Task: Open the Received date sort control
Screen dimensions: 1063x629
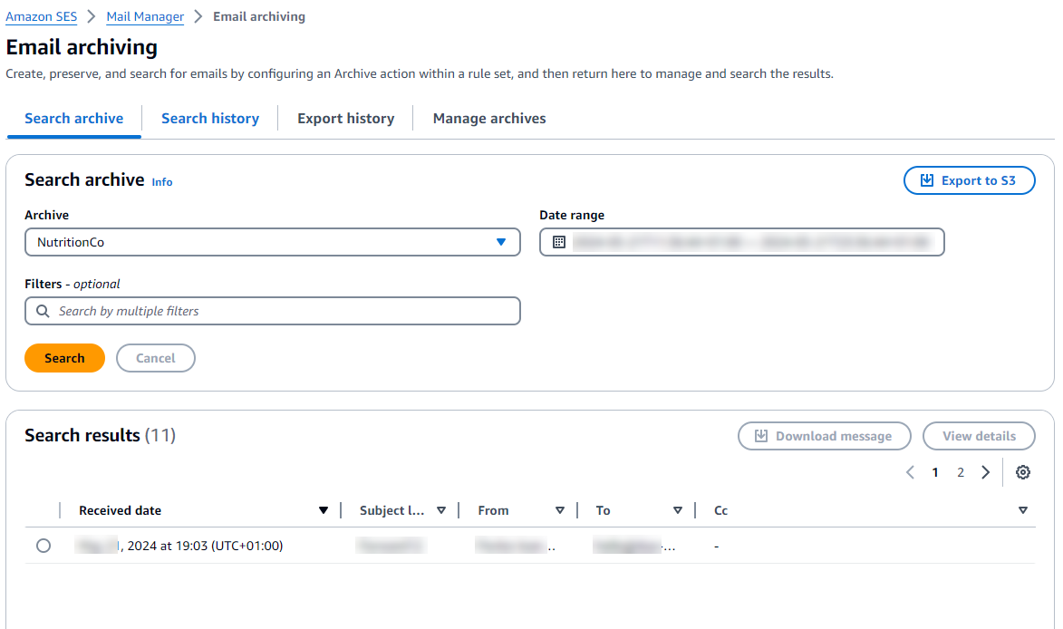Action: 324,510
